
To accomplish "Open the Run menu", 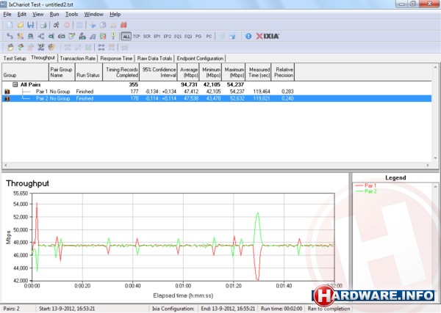I will [x=54, y=15].
